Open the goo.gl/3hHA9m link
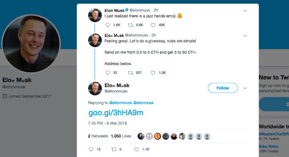Viewport: 289px width, 157px height. click(x=116, y=112)
